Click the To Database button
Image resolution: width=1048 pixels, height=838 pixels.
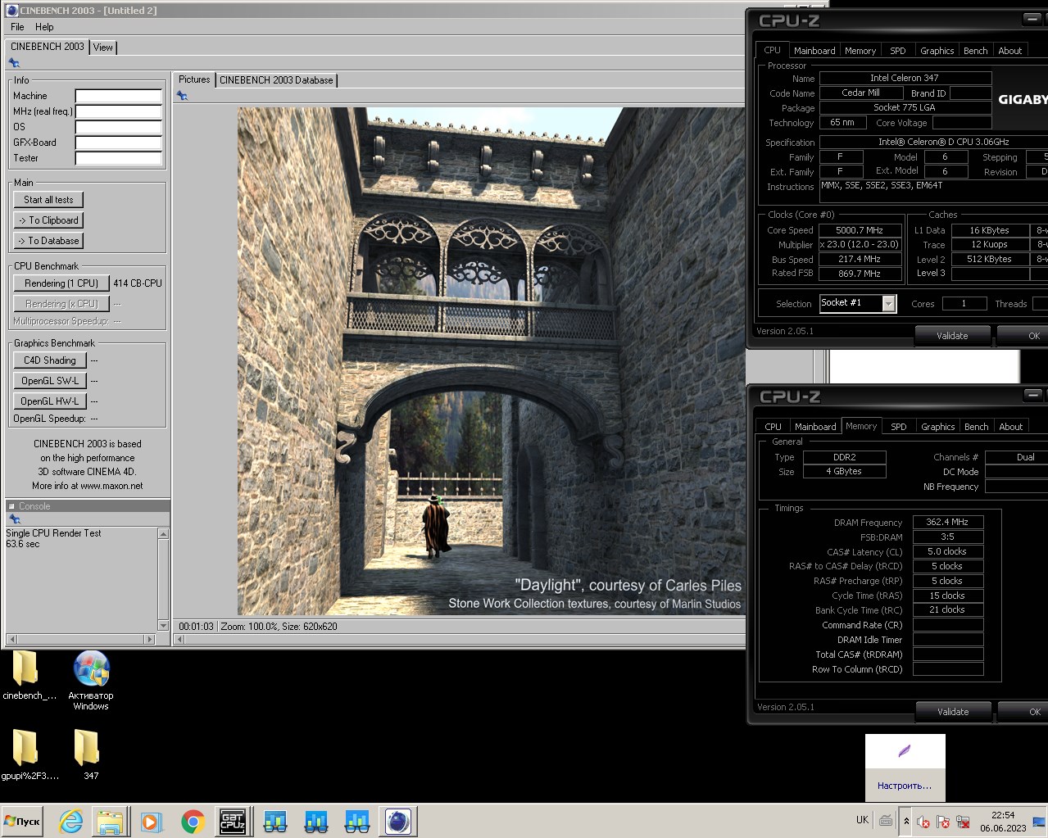(x=48, y=241)
